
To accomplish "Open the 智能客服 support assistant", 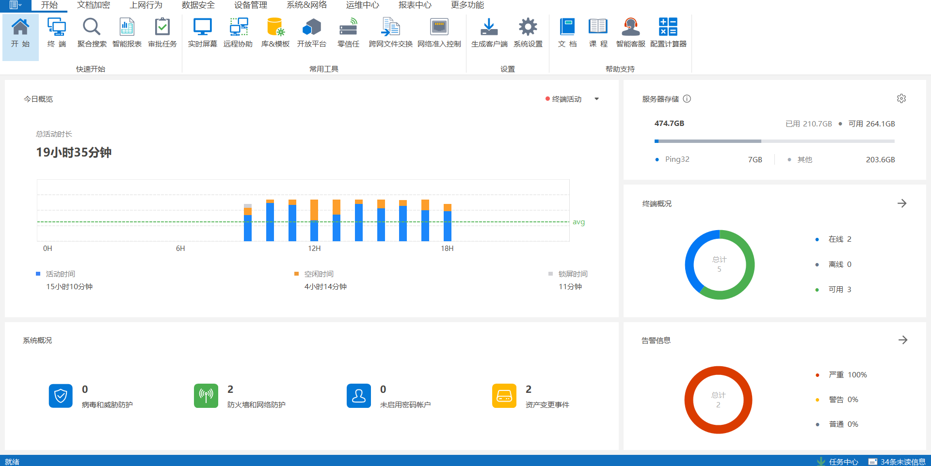I will click(x=630, y=32).
